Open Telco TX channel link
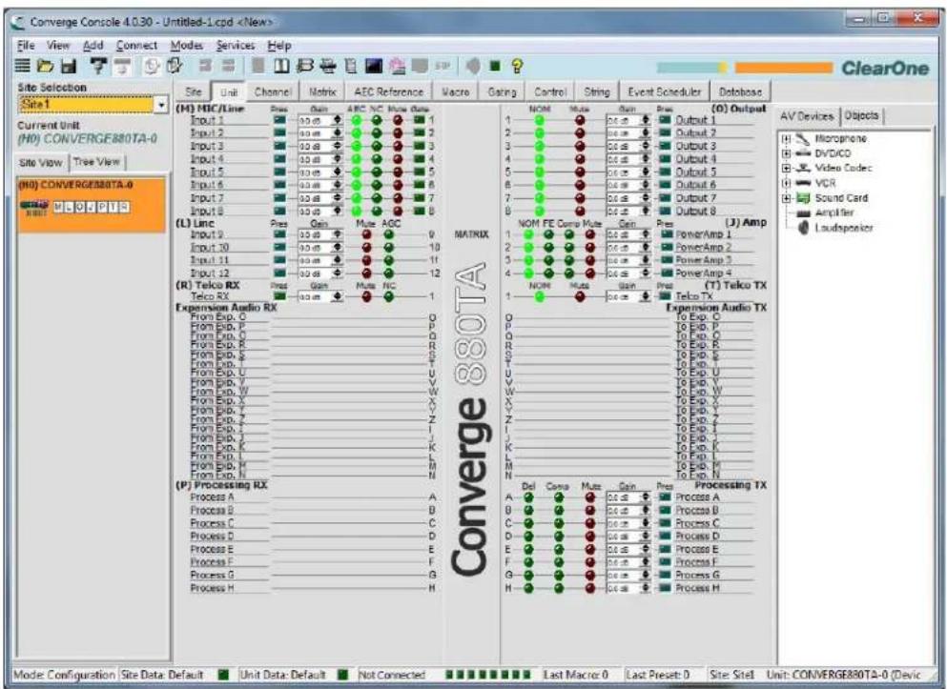The image size is (947, 689). point(694,296)
